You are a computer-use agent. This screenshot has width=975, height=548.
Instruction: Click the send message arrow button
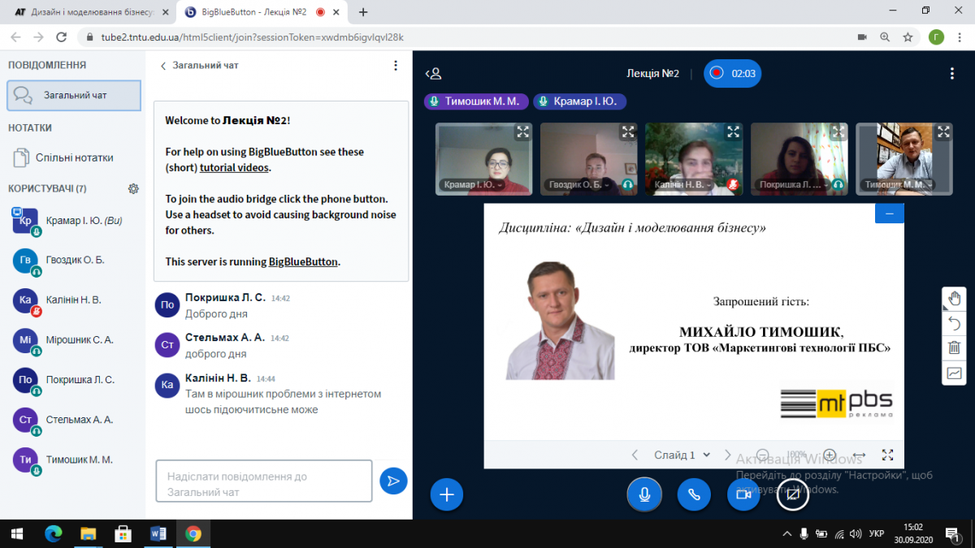pyautogui.click(x=393, y=481)
